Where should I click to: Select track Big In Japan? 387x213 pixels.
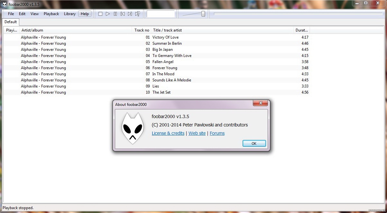tap(162, 50)
